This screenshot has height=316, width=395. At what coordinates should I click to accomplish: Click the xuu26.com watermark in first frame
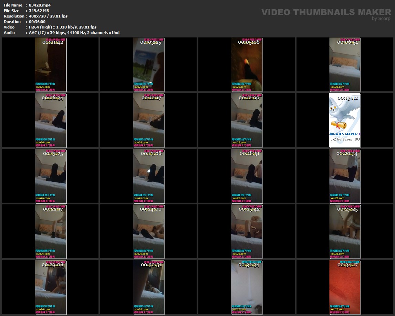coord(43,87)
